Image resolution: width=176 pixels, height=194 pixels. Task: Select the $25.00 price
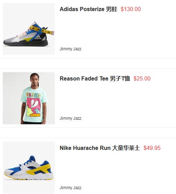142,78
